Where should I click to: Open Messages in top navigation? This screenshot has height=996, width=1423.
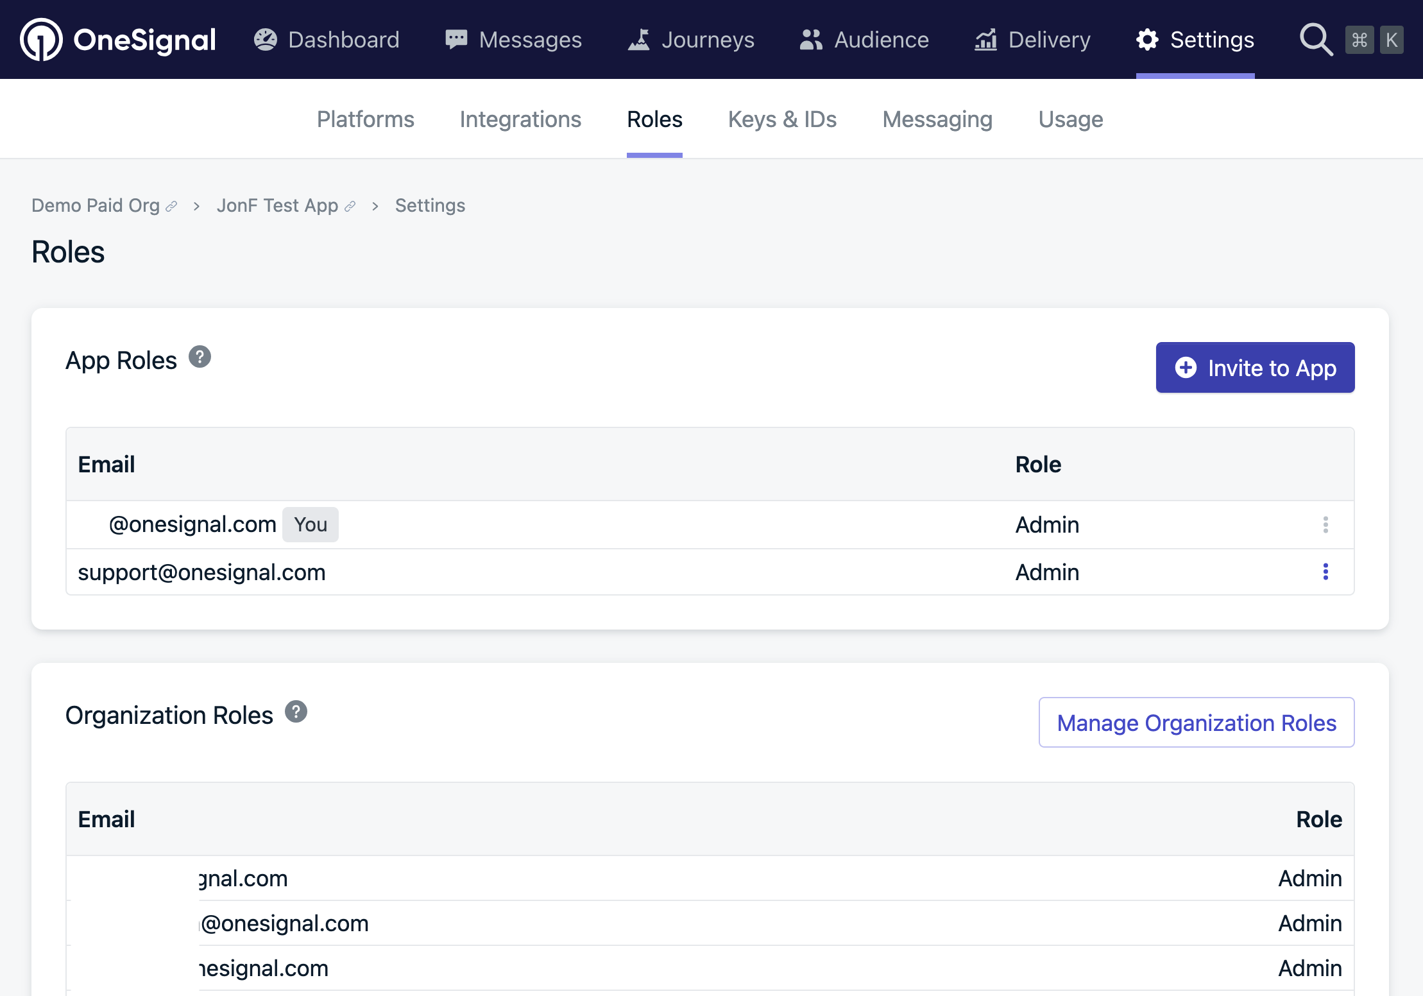(514, 40)
